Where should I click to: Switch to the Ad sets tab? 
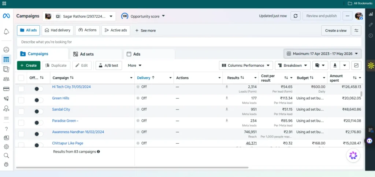[96, 54]
